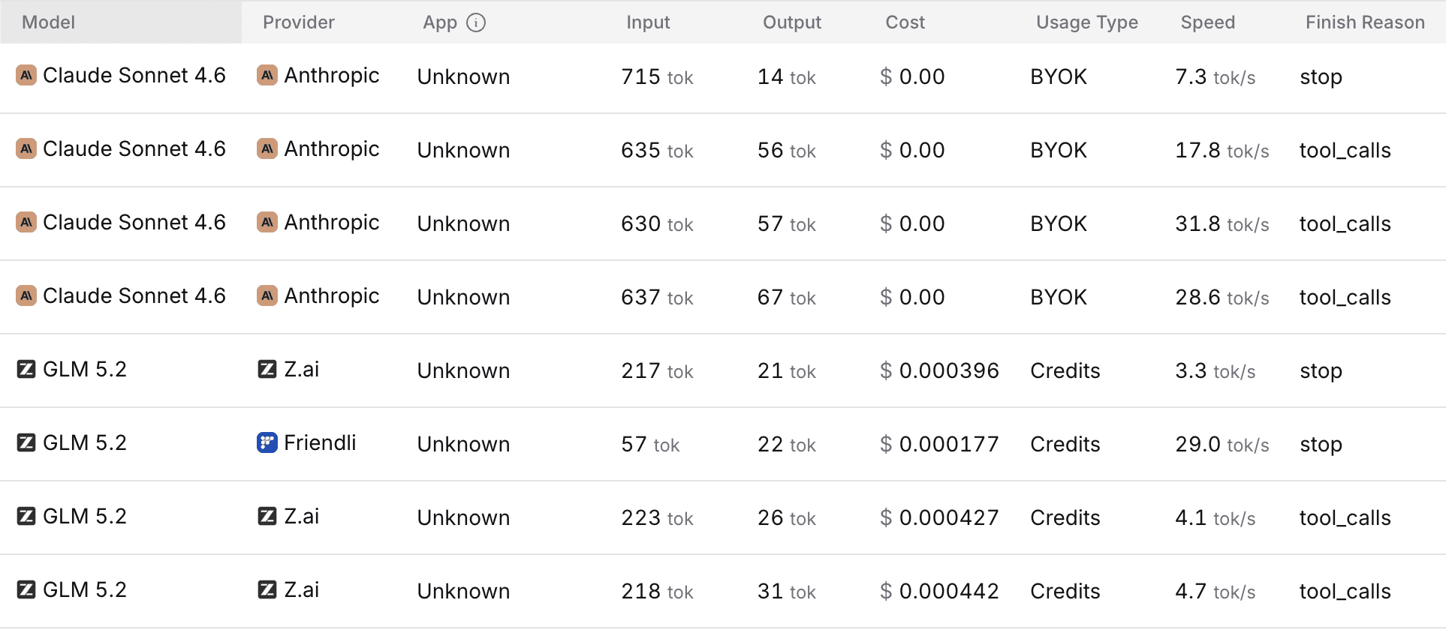Click Anthropic model icon in 637 tok row
The width and height of the screenshot is (1446, 630).
point(26,295)
